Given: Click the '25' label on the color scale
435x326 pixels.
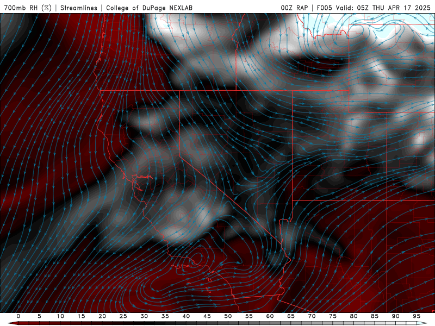Looking at the screenshot, I should (123, 316).
